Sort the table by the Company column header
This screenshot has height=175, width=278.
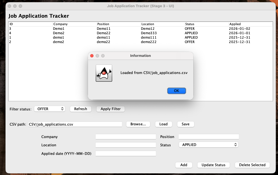click(x=61, y=24)
